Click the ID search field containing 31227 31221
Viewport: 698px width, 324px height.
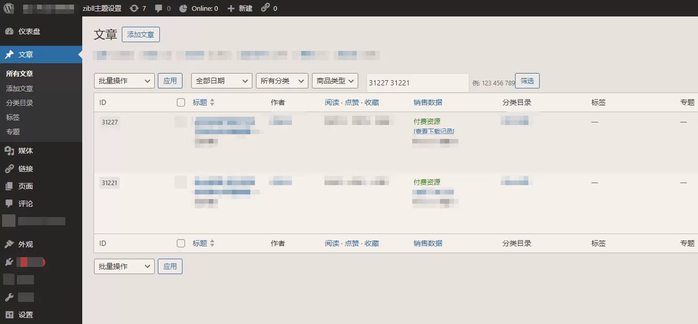[x=418, y=83]
